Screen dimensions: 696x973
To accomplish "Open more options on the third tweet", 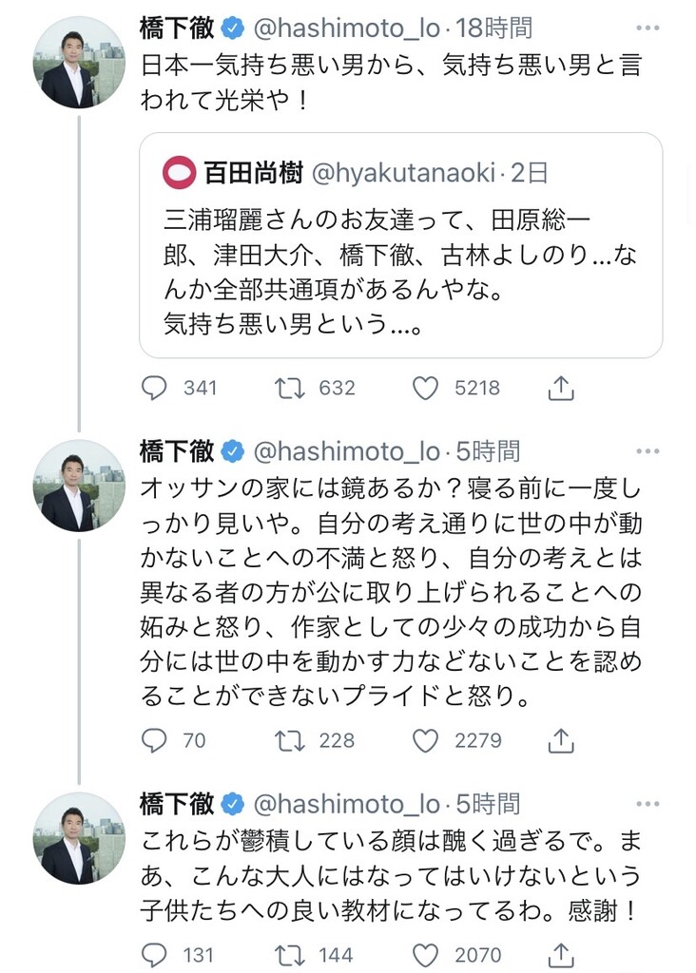I will tap(648, 804).
